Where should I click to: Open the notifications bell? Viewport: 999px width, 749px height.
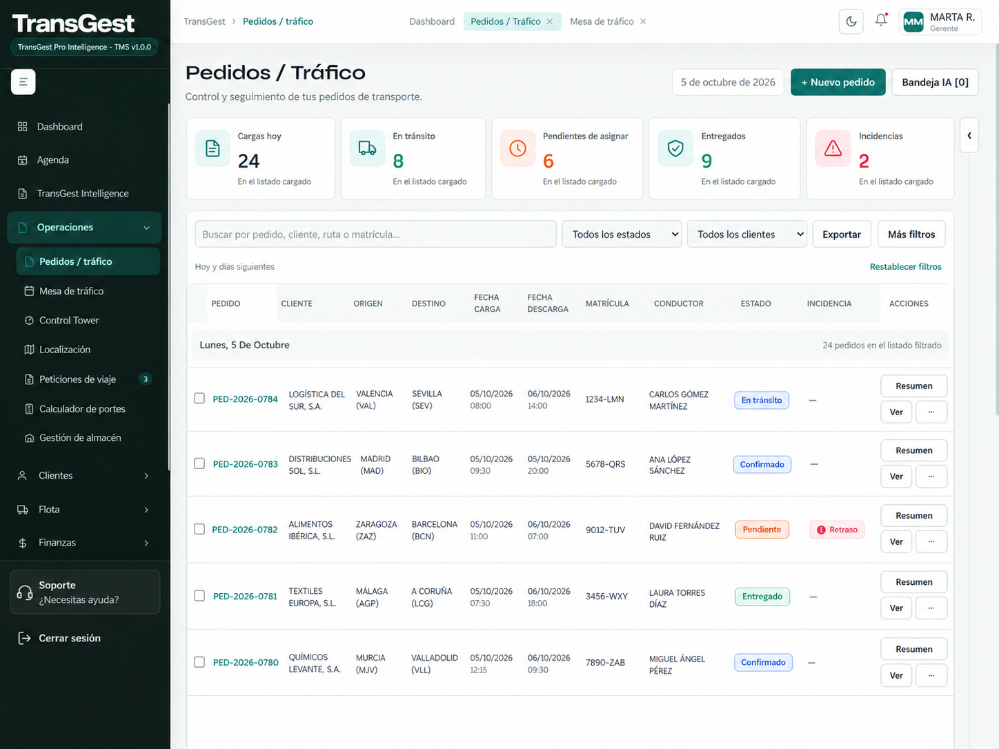(881, 21)
